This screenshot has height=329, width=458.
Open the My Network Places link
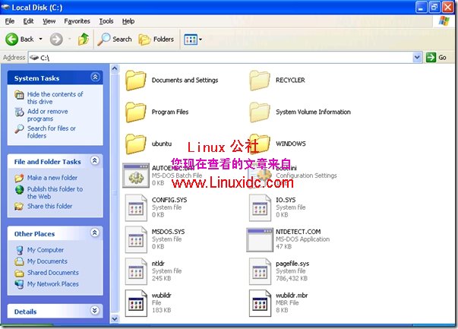click(x=53, y=284)
